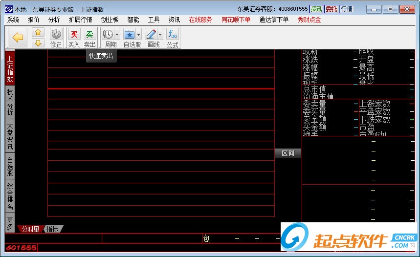The width and height of the screenshot is (420, 257).
Task: Open the 工具 menu
Action: click(154, 20)
